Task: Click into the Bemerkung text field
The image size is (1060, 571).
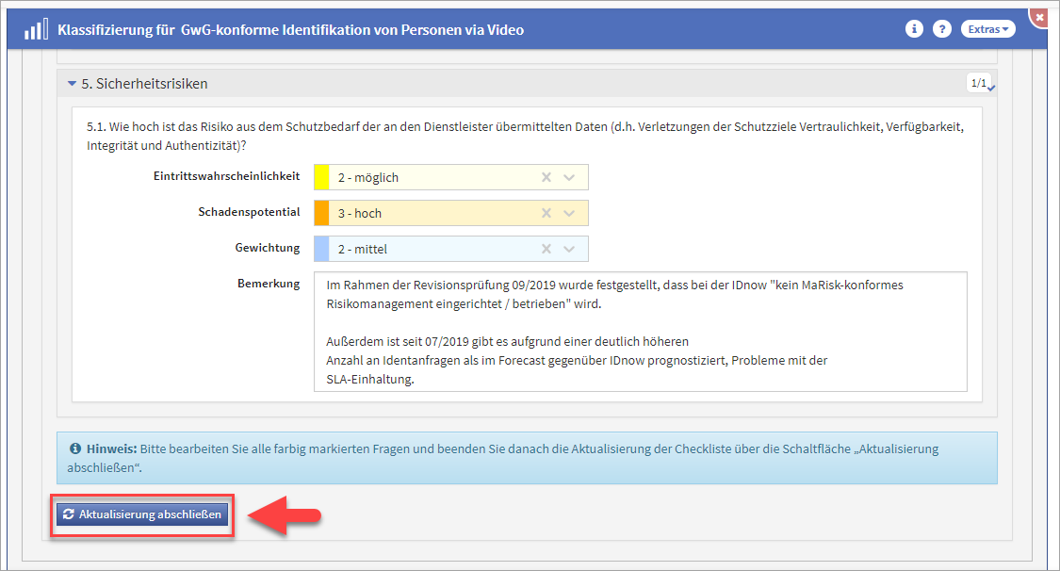Action: [x=640, y=331]
